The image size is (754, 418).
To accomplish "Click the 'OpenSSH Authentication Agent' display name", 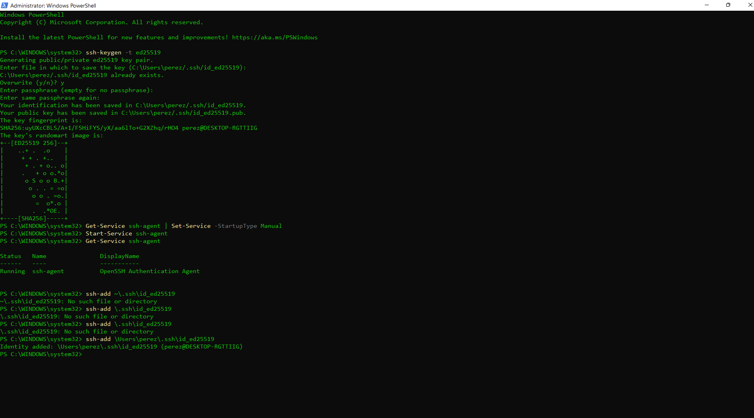I will [150, 271].
